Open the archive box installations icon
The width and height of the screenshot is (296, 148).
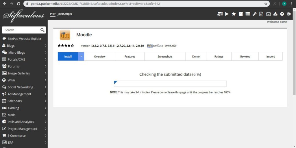[241, 14]
